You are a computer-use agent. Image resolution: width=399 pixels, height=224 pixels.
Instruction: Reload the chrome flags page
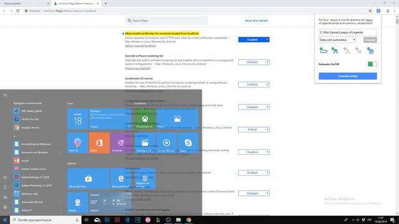pos(18,11)
